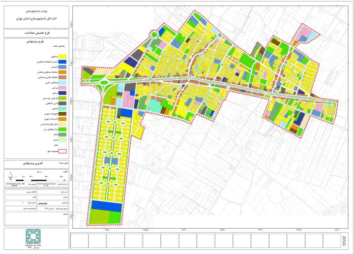
Task: Click the pink sports block at the northeast tip
Action: click(305, 34)
